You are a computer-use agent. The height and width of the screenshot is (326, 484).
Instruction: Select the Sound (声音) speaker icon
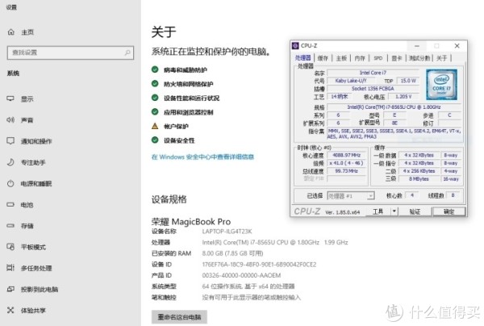coord(10,119)
